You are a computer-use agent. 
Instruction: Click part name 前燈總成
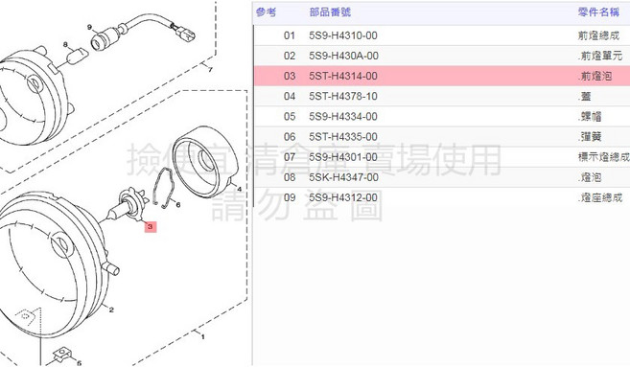pos(598,35)
